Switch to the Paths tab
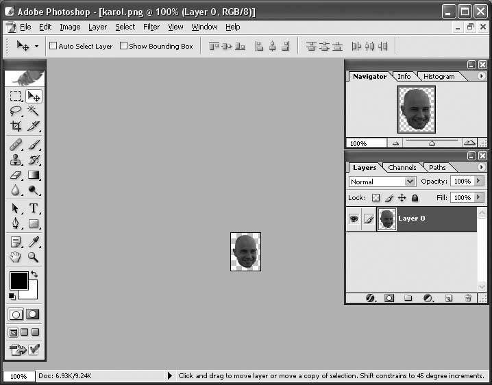This screenshot has height=385, width=492. click(x=437, y=168)
